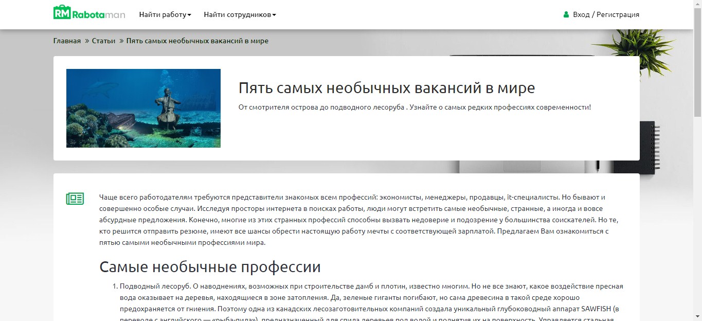Go to Главная breadcrumb link
Screen dimensions: 702x321
(x=67, y=41)
